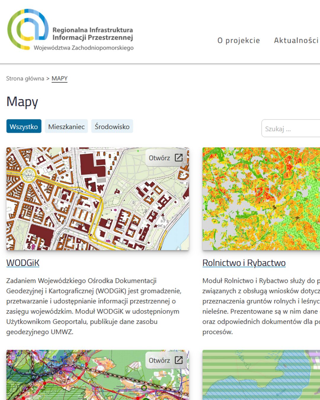
Task: Select the Wszystko filter
Action: [24, 127]
